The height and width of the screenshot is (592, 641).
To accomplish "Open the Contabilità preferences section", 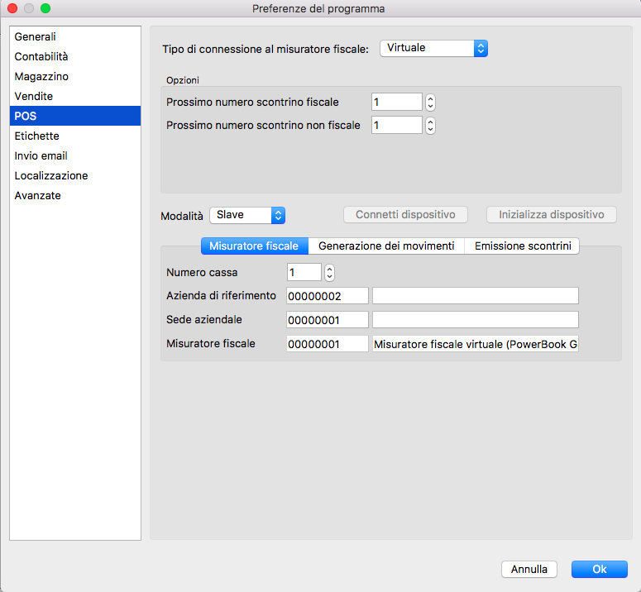I will pos(41,57).
